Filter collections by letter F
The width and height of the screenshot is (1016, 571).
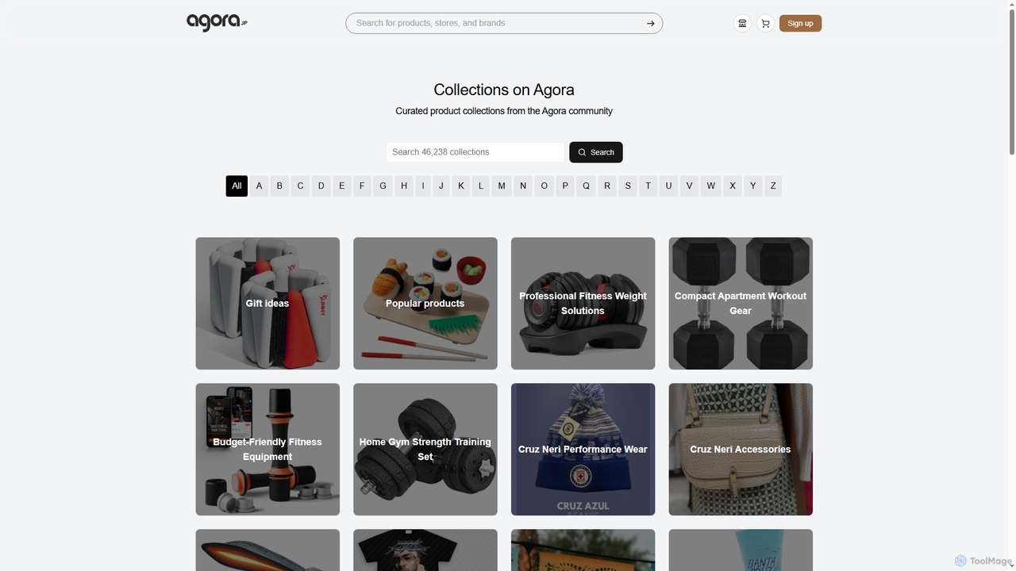pos(362,186)
